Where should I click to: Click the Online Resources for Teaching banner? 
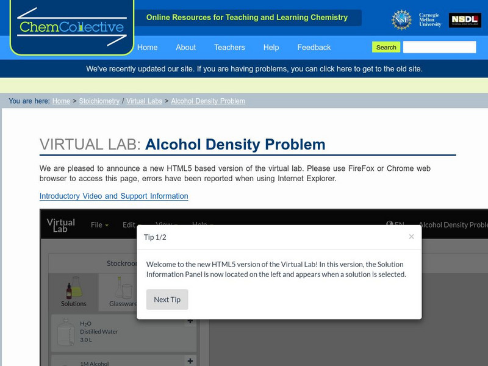[247, 18]
